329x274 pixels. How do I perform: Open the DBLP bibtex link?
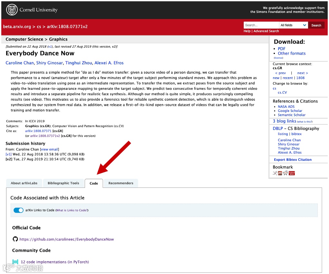click(296, 134)
